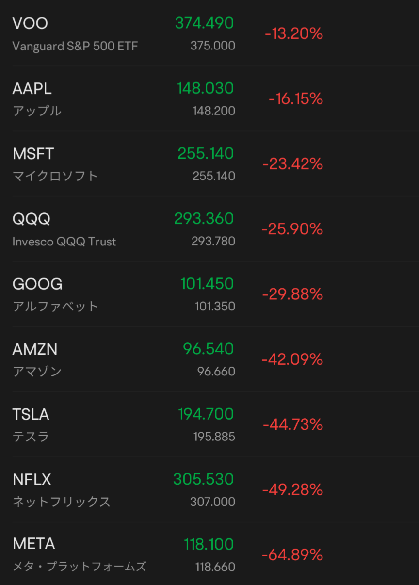Viewport: 419px width, 585px height.
Task: Tap VOO's -13.20% change value
Action: [294, 34]
